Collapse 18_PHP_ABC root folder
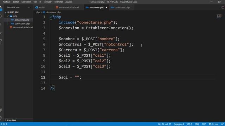The height and width of the screenshot is (126, 225). pos(6,12)
